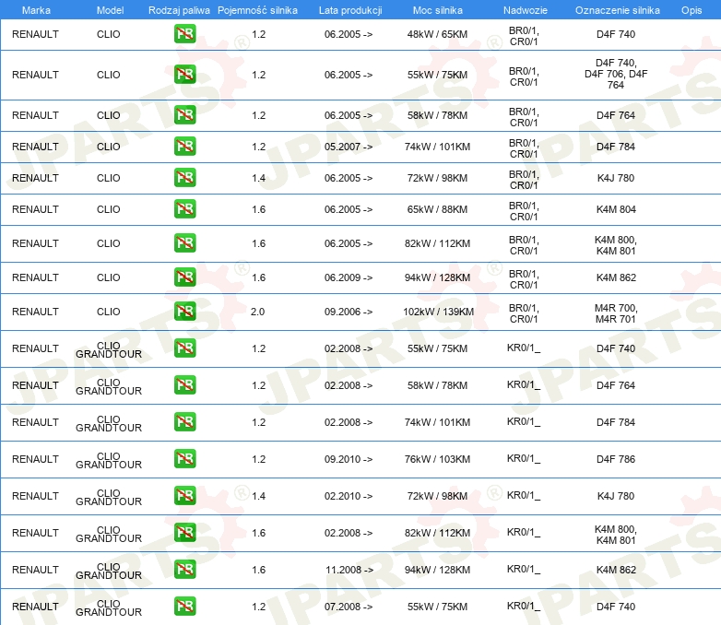Click the Pojemność silnika column header

(257, 10)
